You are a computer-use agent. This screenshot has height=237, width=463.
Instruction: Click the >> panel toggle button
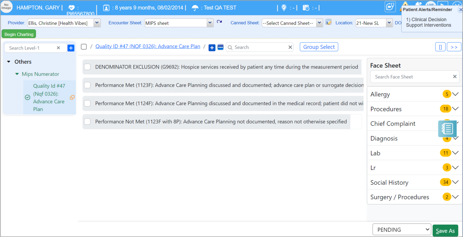(454, 47)
